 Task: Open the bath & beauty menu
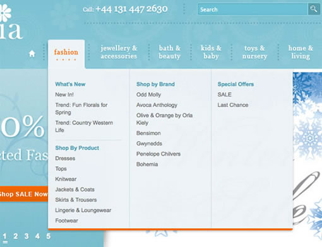[170, 52]
